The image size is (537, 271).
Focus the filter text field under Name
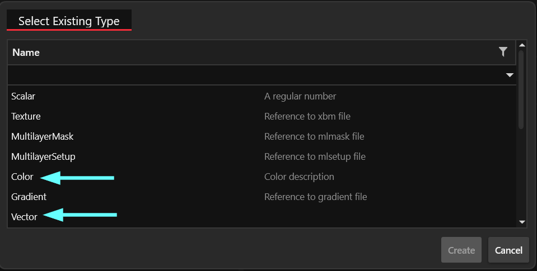252,75
